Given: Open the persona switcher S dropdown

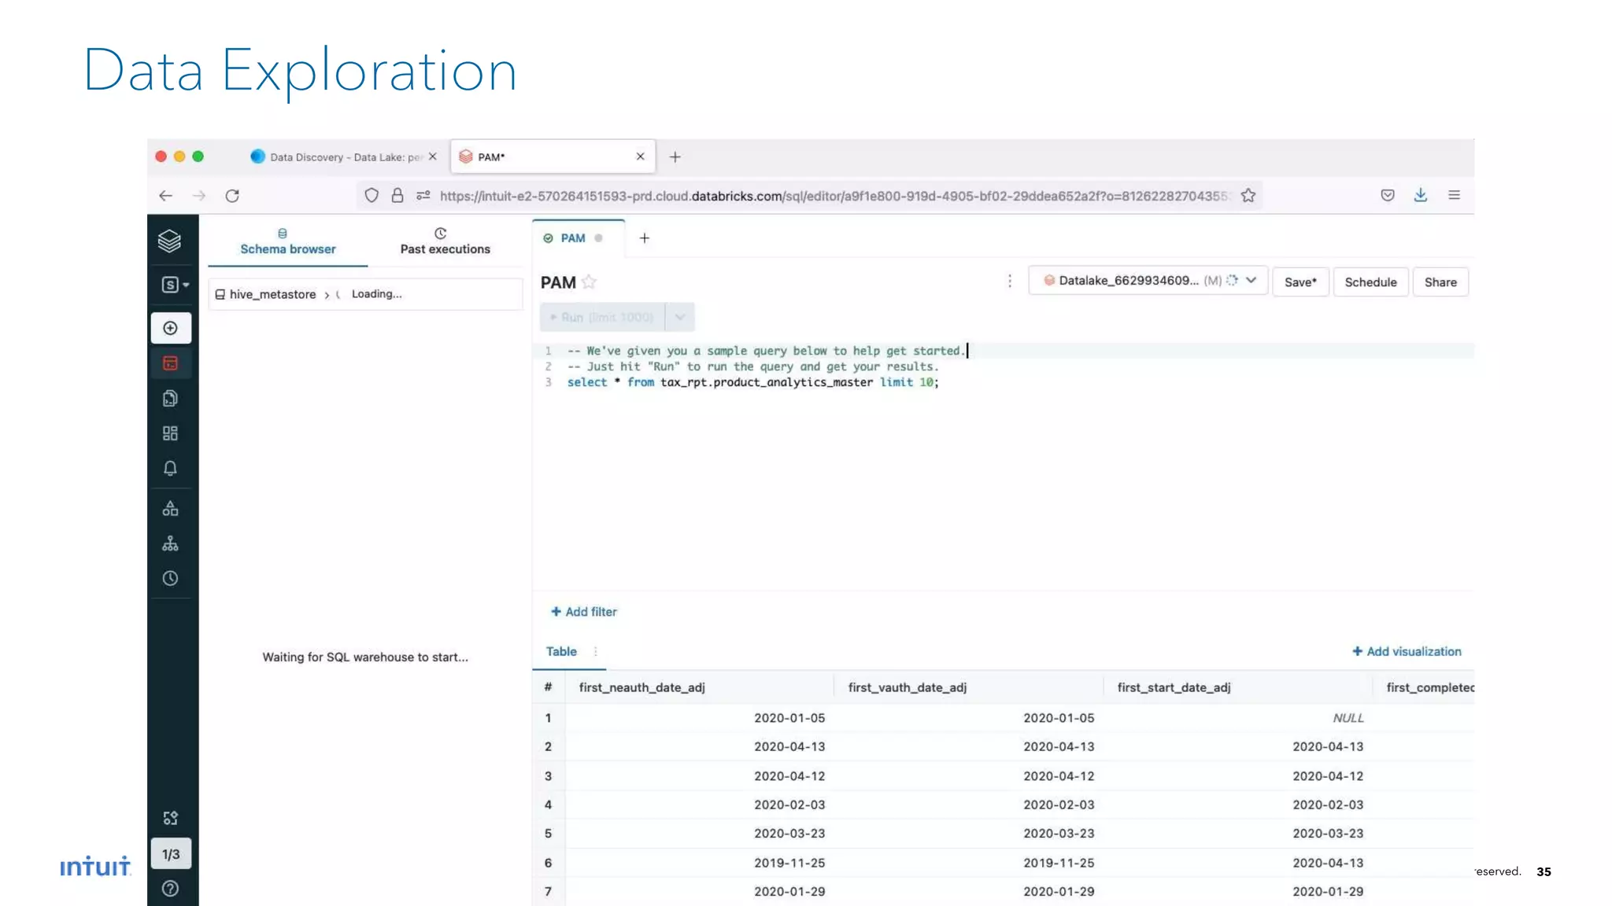Looking at the screenshot, I should click(175, 285).
